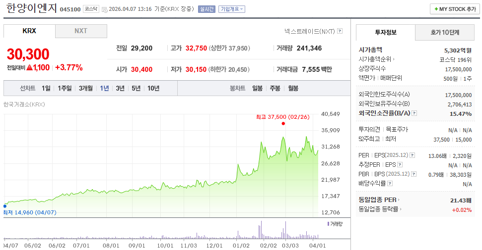Click the 거래량 value 241,346

(309, 48)
